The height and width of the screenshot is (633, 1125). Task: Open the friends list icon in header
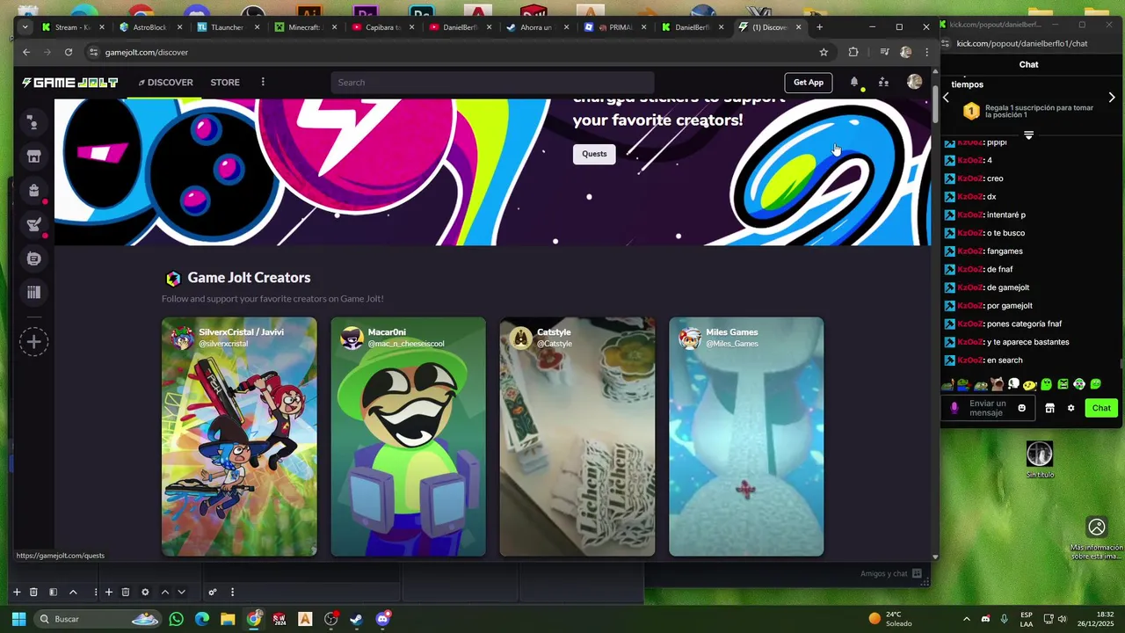coord(883,83)
